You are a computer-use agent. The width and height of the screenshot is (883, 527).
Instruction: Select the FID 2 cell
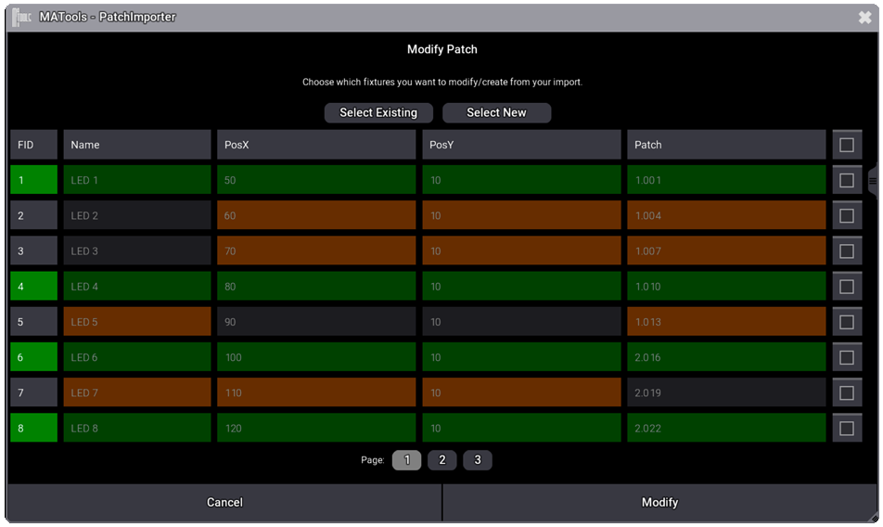point(33,215)
